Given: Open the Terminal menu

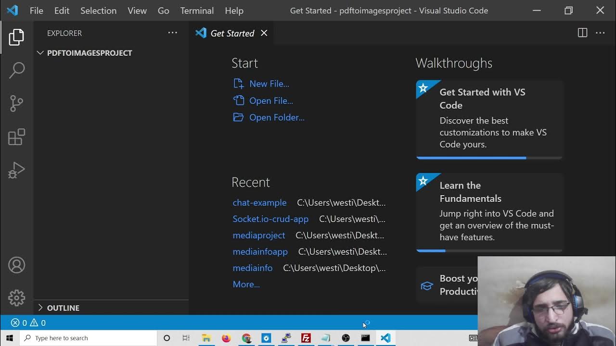Looking at the screenshot, I should click(x=197, y=11).
